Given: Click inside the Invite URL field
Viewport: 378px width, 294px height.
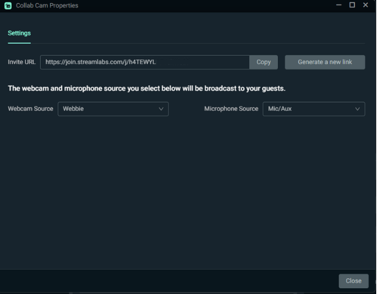Looking at the screenshot, I should [144, 62].
